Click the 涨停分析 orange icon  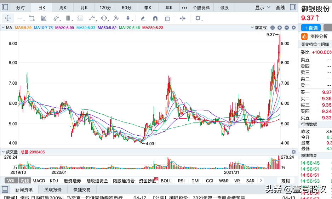304,36
